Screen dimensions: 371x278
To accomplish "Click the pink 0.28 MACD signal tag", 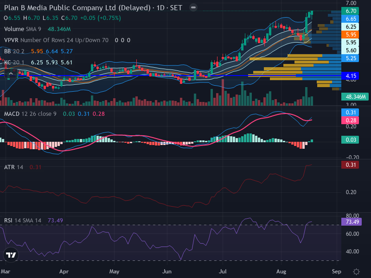I will (x=350, y=120).
